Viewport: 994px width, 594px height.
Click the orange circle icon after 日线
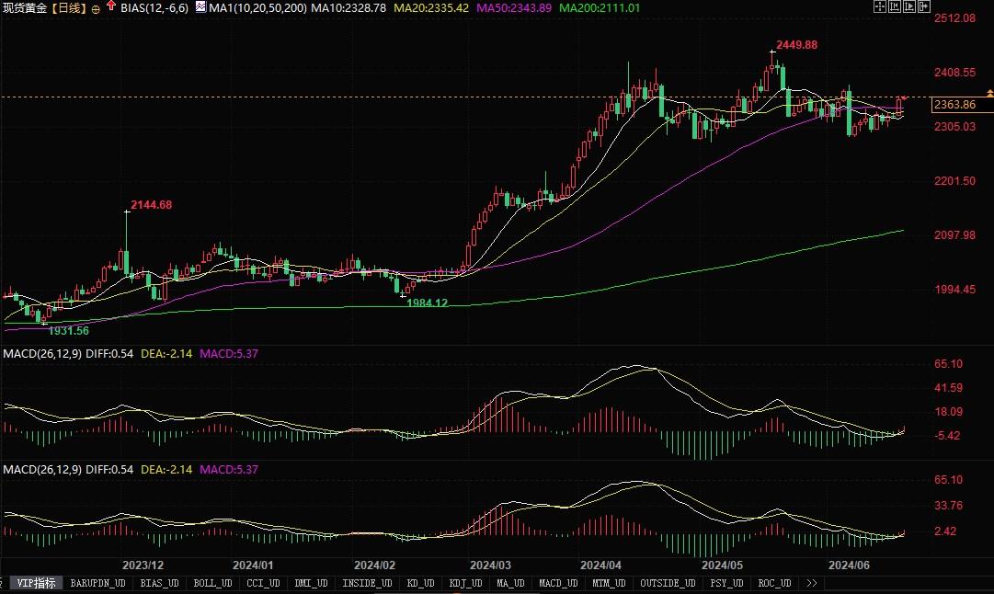(x=96, y=7)
